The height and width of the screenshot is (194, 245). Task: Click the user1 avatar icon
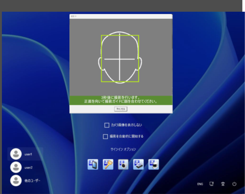[x=16, y=154]
